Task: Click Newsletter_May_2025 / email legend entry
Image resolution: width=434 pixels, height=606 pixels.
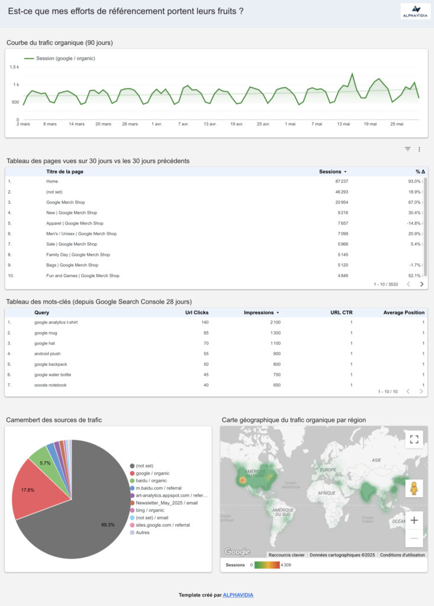Action: coord(163,503)
